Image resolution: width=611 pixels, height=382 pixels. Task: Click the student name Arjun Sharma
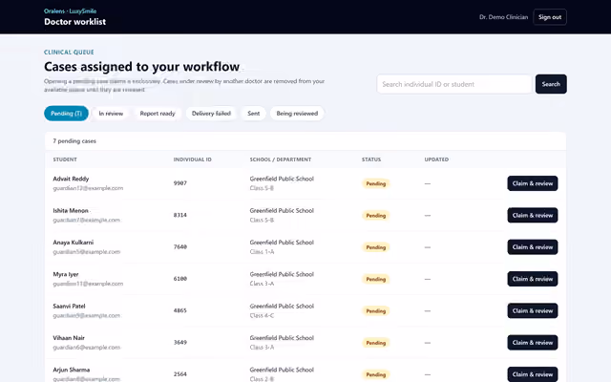pyautogui.click(x=72, y=370)
